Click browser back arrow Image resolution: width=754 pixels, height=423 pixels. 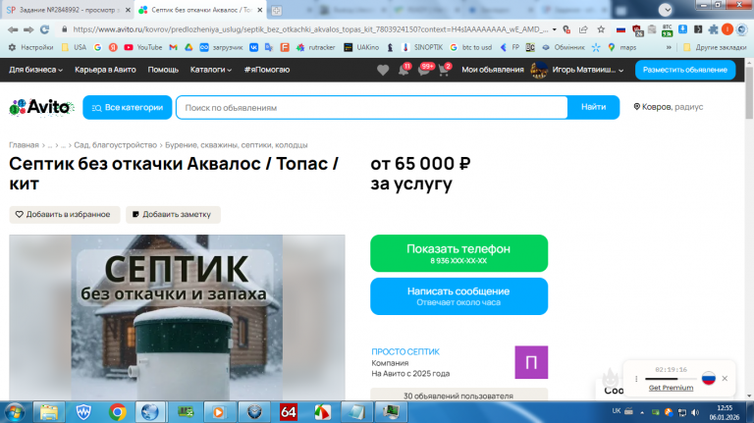click(x=13, y=29)
